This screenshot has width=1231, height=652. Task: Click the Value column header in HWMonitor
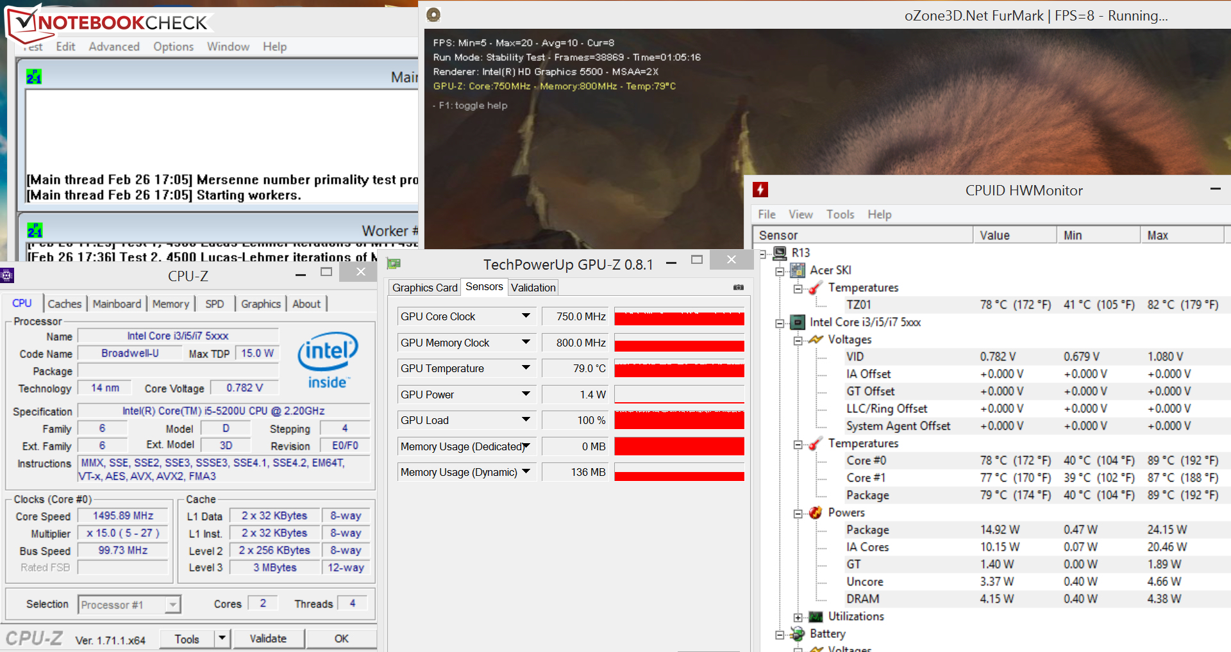point(1015,235)
